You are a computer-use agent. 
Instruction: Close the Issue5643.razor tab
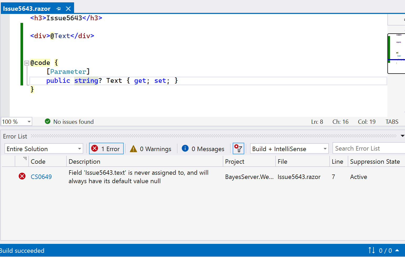coord(68,9)
